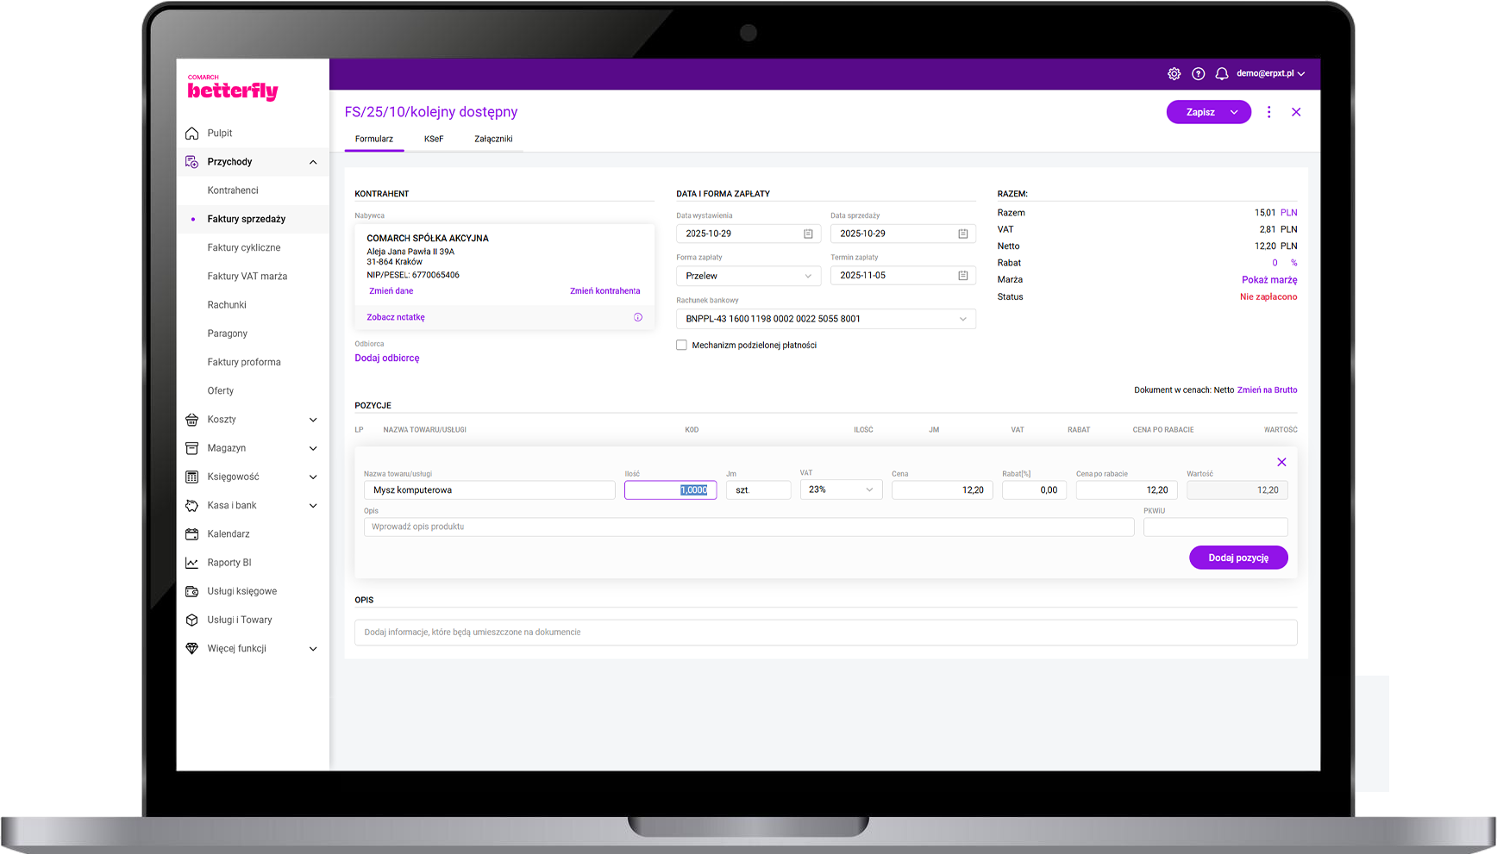The height and width of the screenshot is (854, 1497).
Task: Click the help question mark icon
Action: 1198,74
